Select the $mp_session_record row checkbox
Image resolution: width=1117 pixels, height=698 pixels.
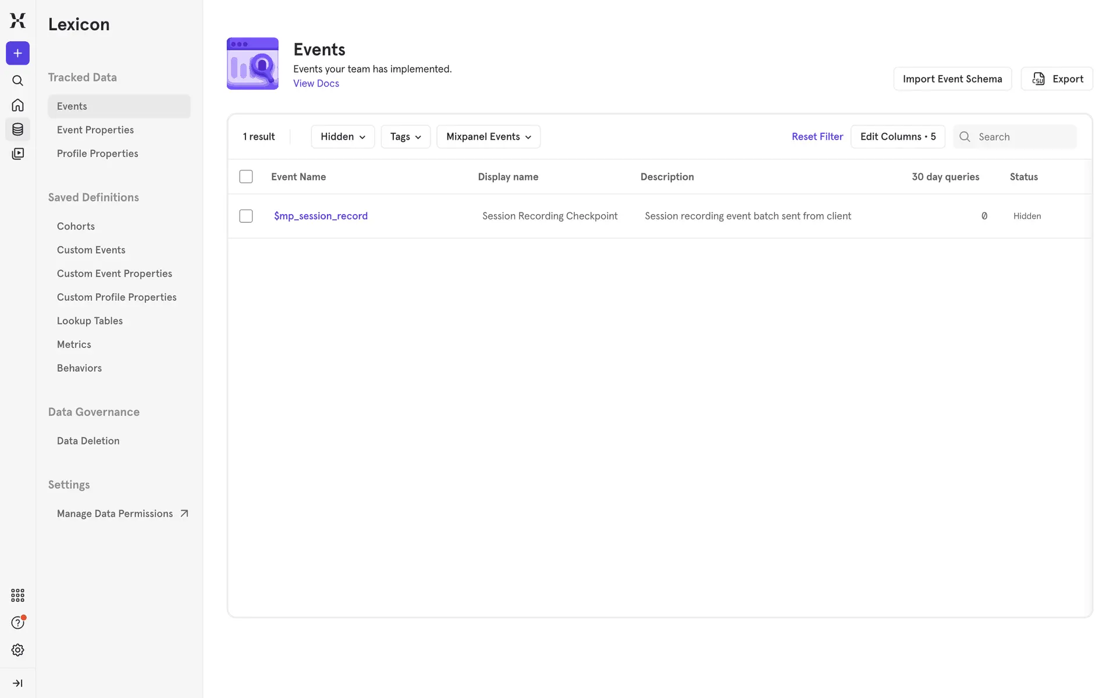246,216
